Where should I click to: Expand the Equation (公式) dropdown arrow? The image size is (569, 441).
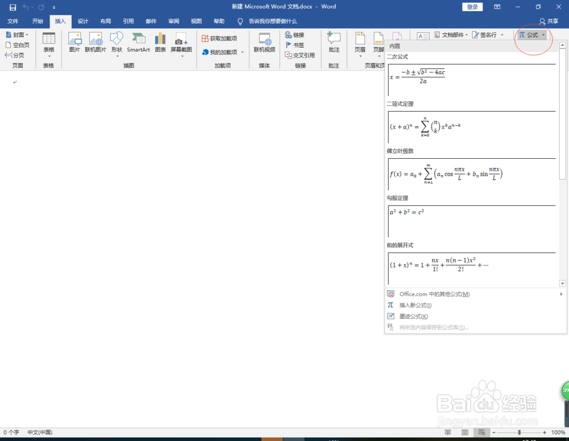[x=543, y=35]
